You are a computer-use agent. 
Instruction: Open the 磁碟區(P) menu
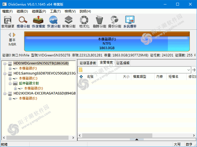39,11
